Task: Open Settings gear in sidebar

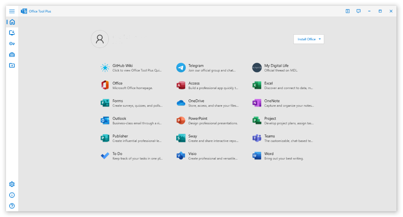Action: click(12, 184)
